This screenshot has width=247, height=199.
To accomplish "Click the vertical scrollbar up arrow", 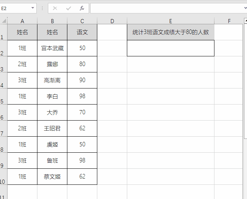I will 246,21.
